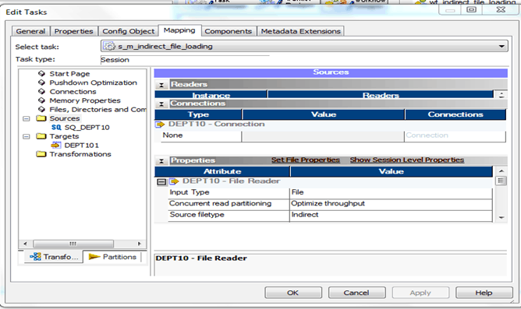Click the Help button
This screenshot has height=309, width=521.
[484, 293]
